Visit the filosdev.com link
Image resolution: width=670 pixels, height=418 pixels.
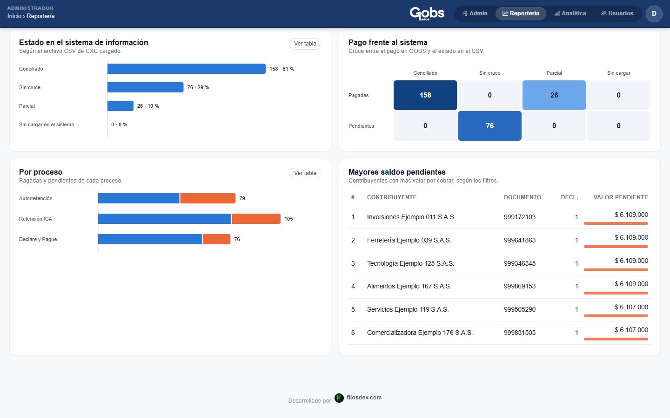coord(364,398)
